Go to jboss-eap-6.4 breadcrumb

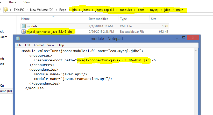click(105, 10)
